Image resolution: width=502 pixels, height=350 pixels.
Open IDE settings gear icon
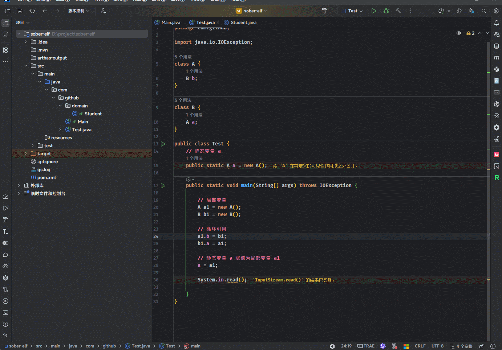(x=496, y=11)
